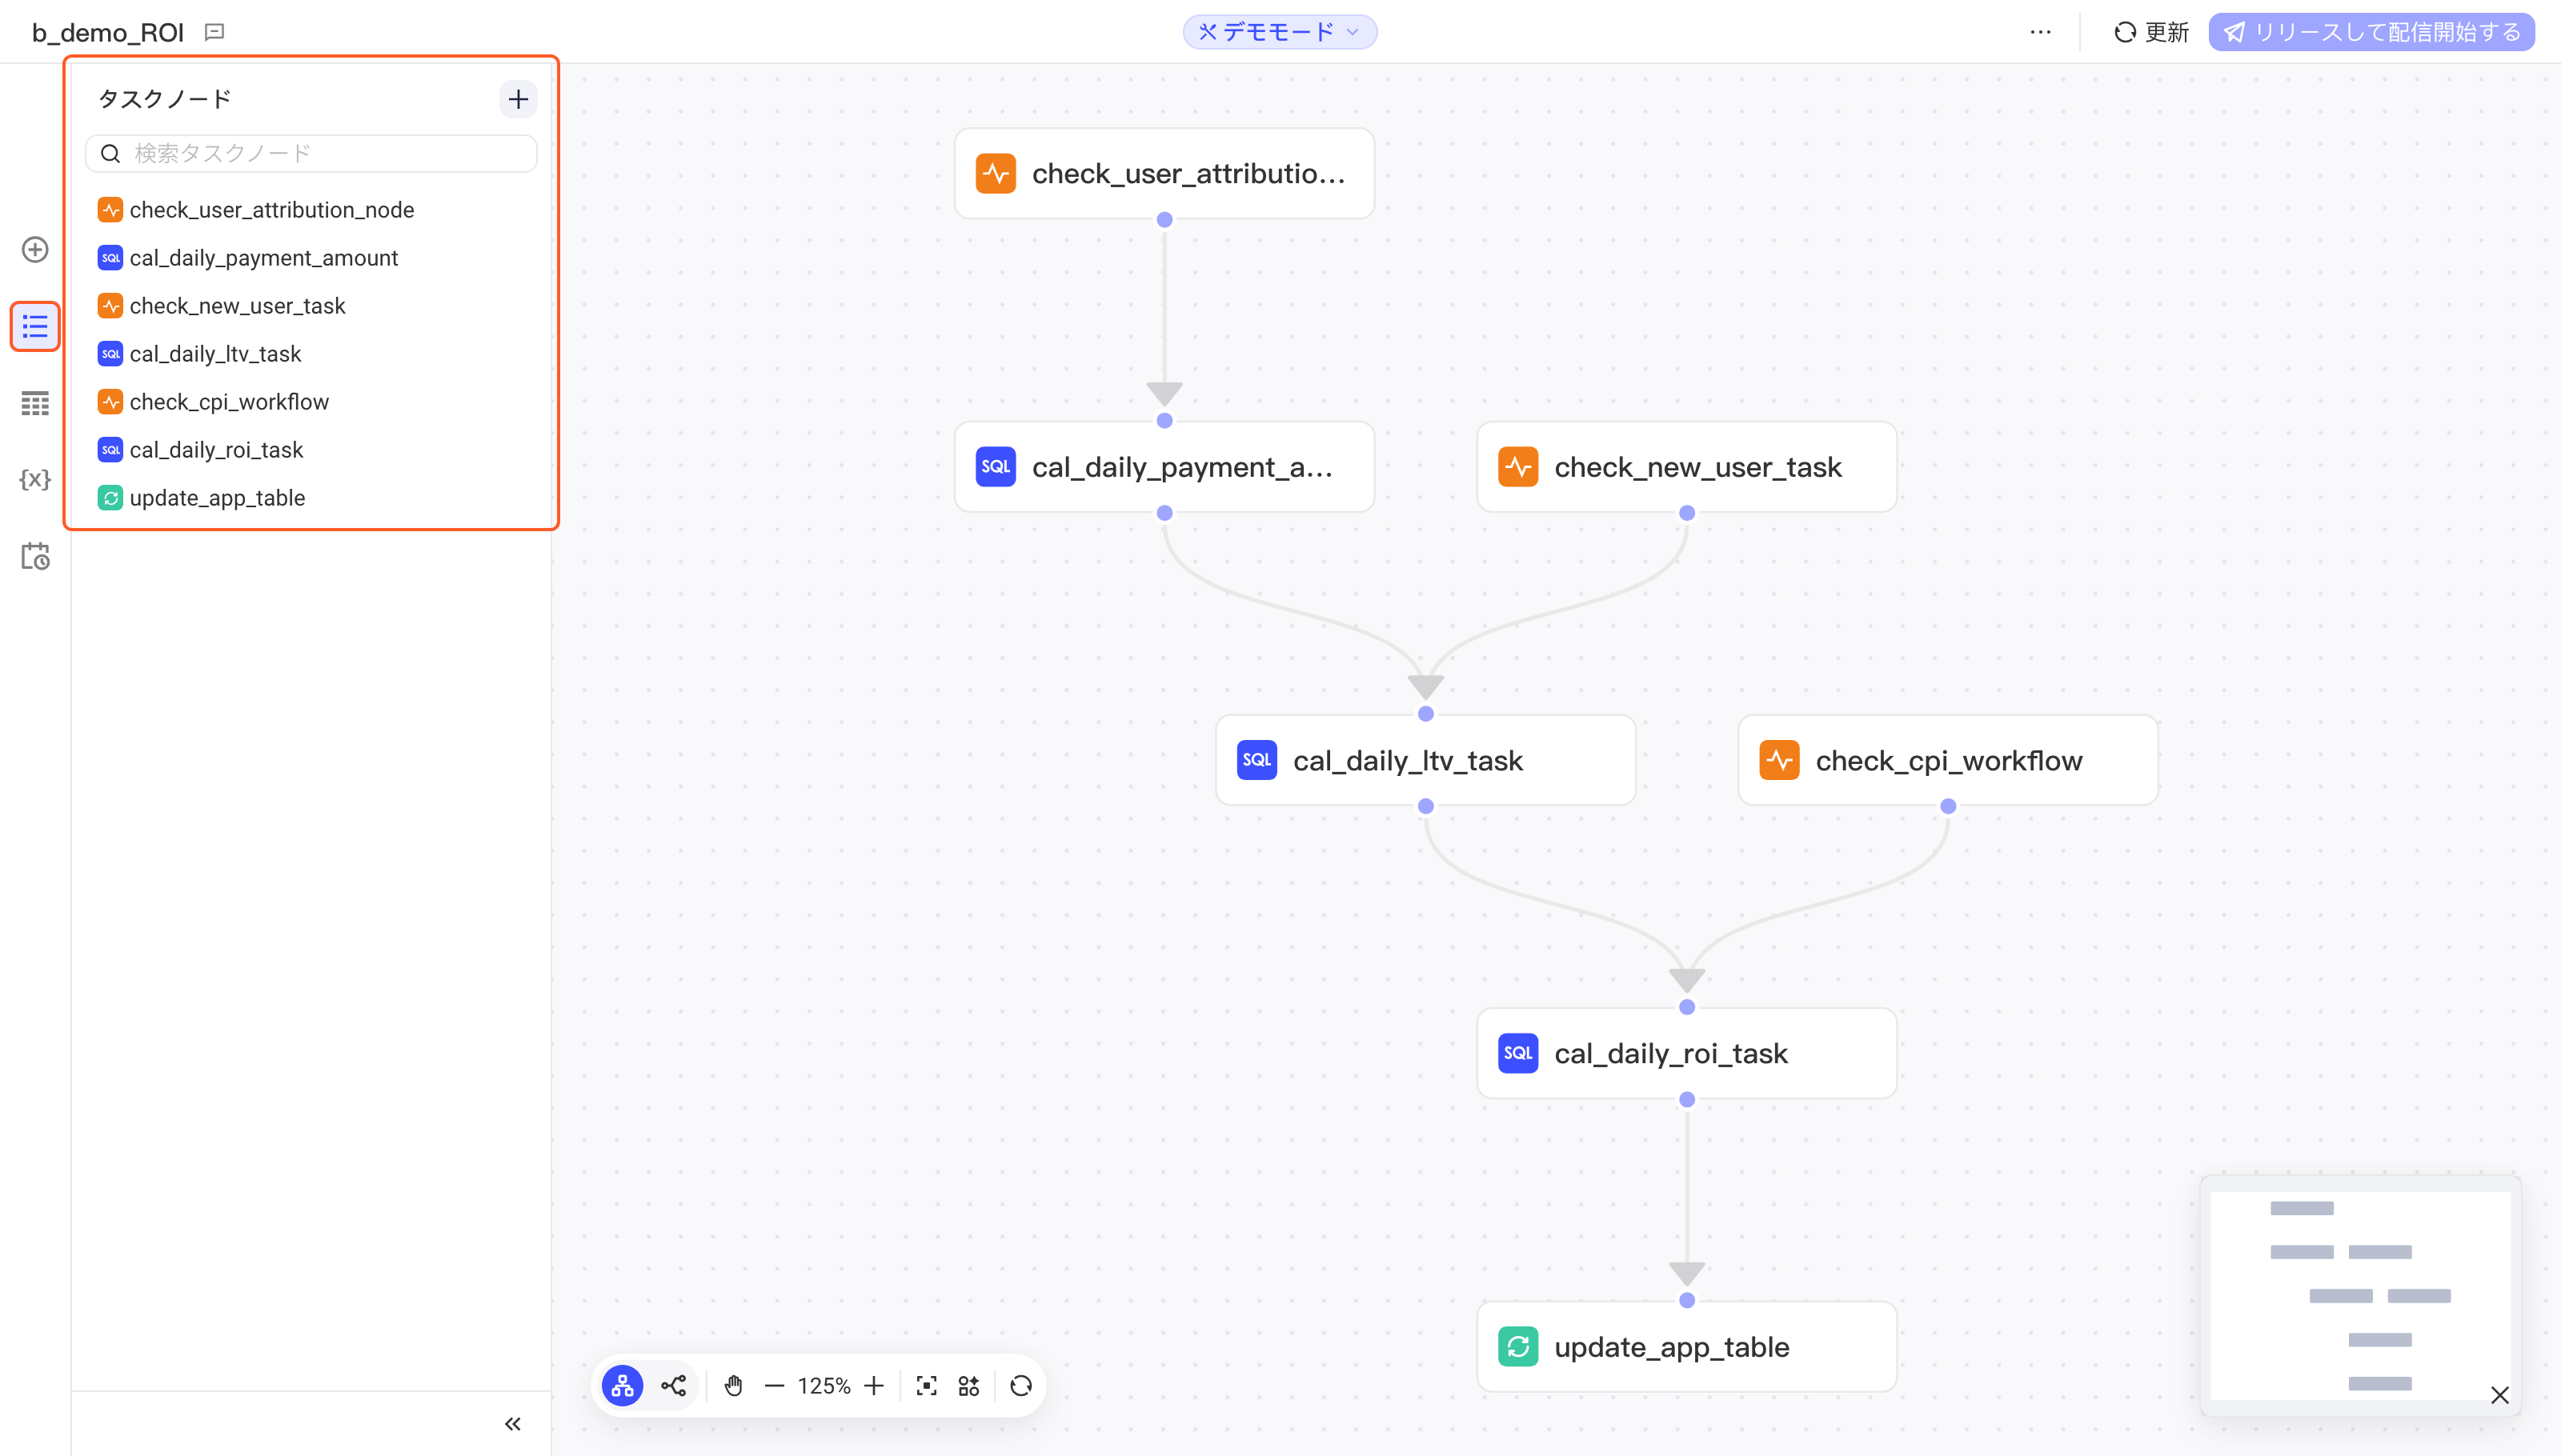
Task: Select cal_daily_roi_task in the list
Action: pyautogui.click(x=312, y=450)
